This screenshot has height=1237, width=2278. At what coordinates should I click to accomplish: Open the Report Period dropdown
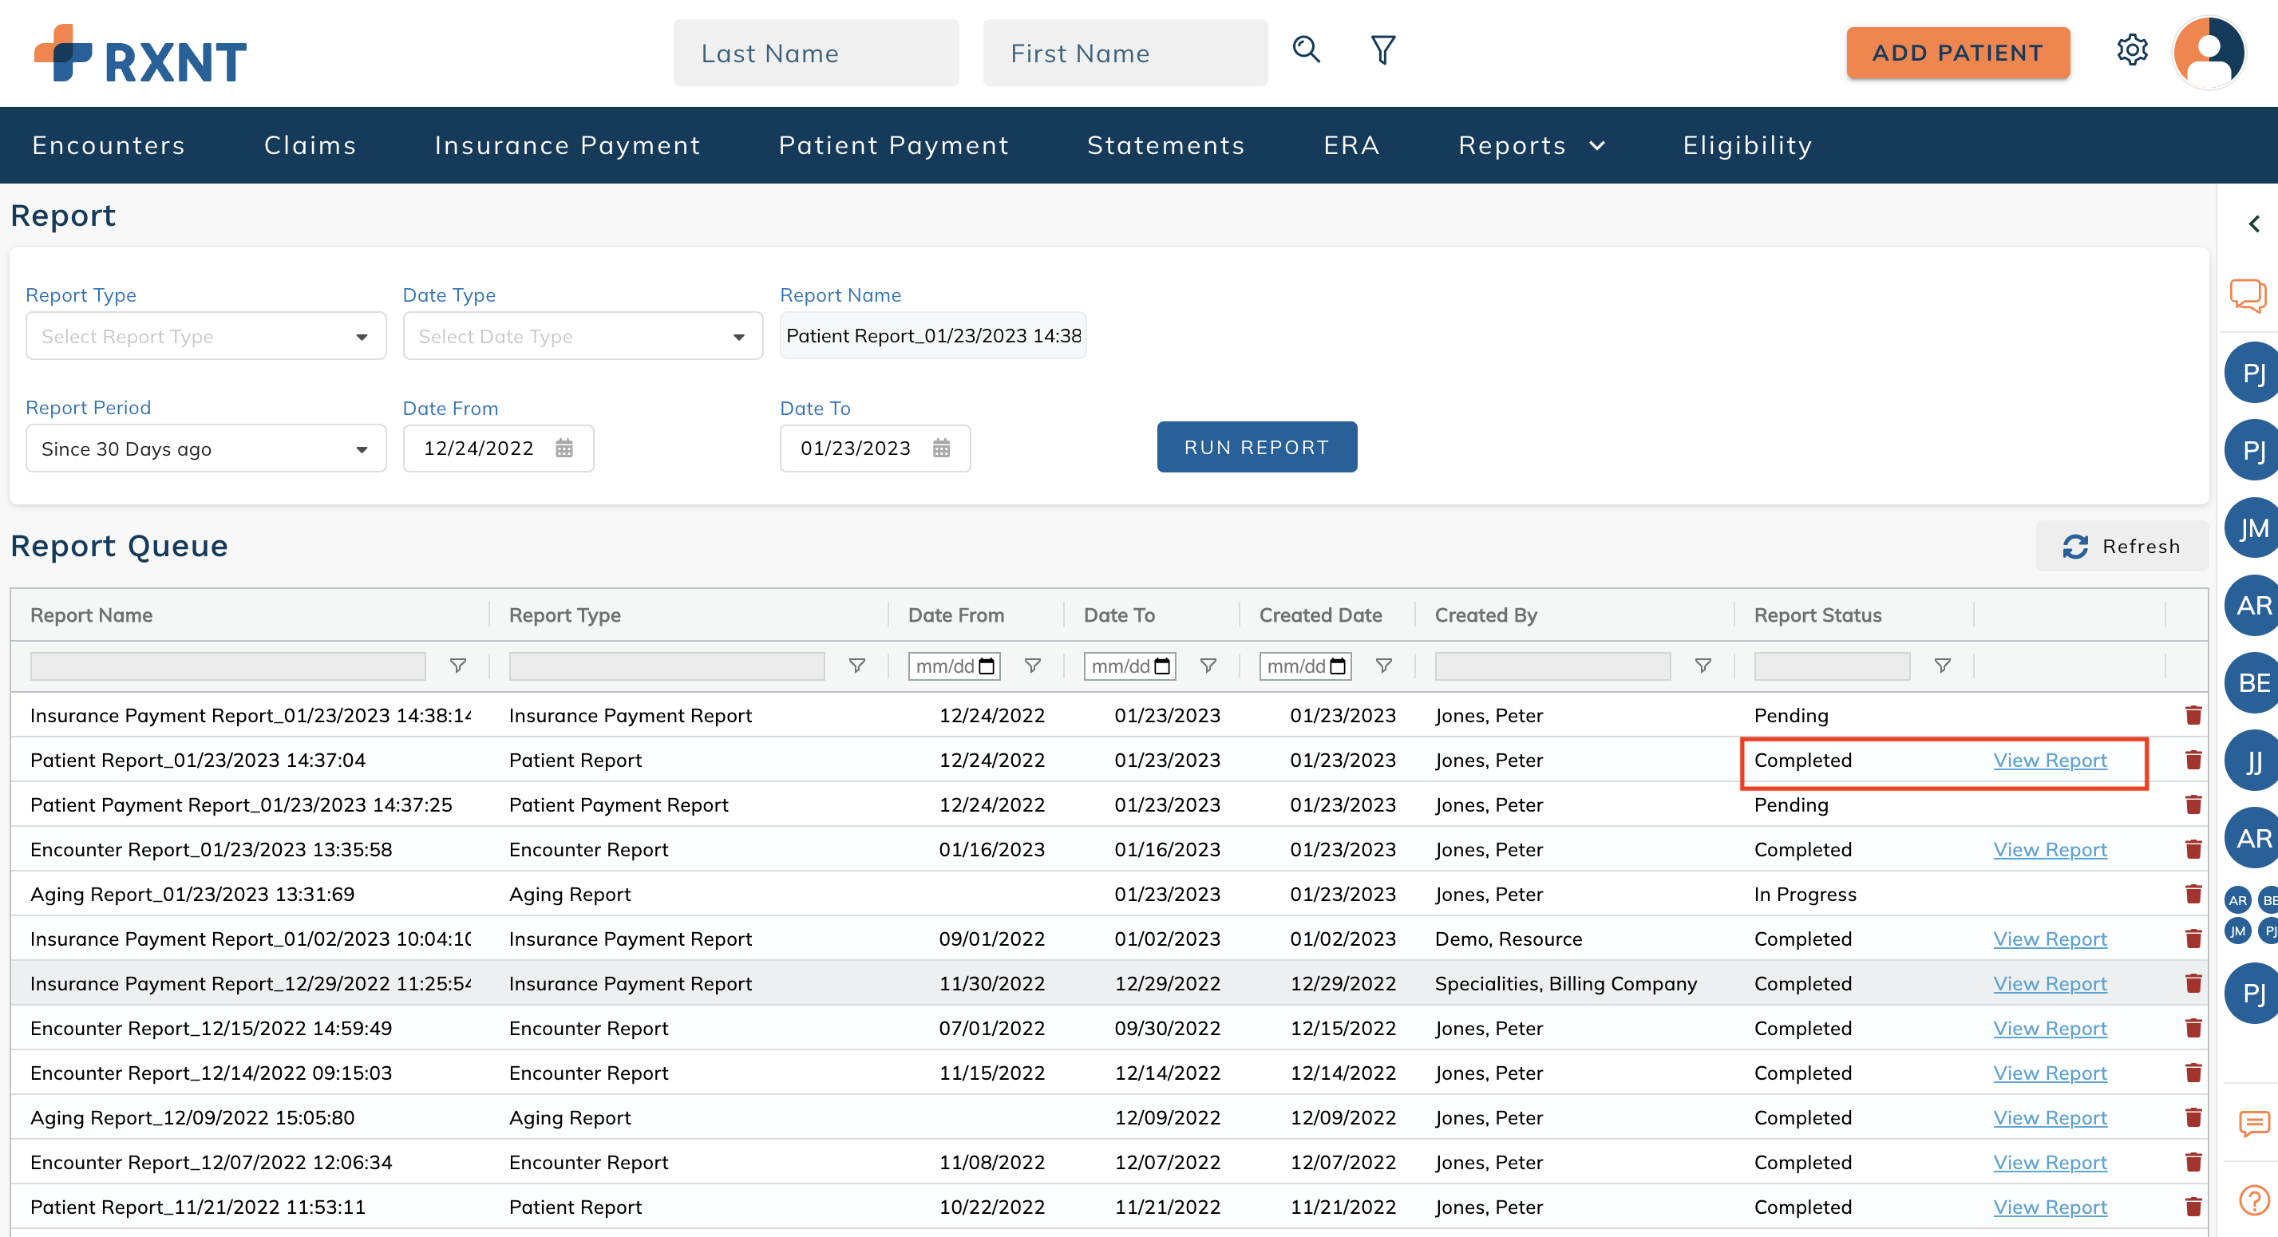point(206,449)
